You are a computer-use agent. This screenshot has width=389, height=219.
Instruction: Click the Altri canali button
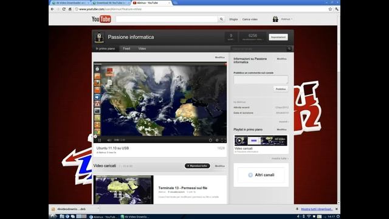pyautogui.click(x=261, y=175)
